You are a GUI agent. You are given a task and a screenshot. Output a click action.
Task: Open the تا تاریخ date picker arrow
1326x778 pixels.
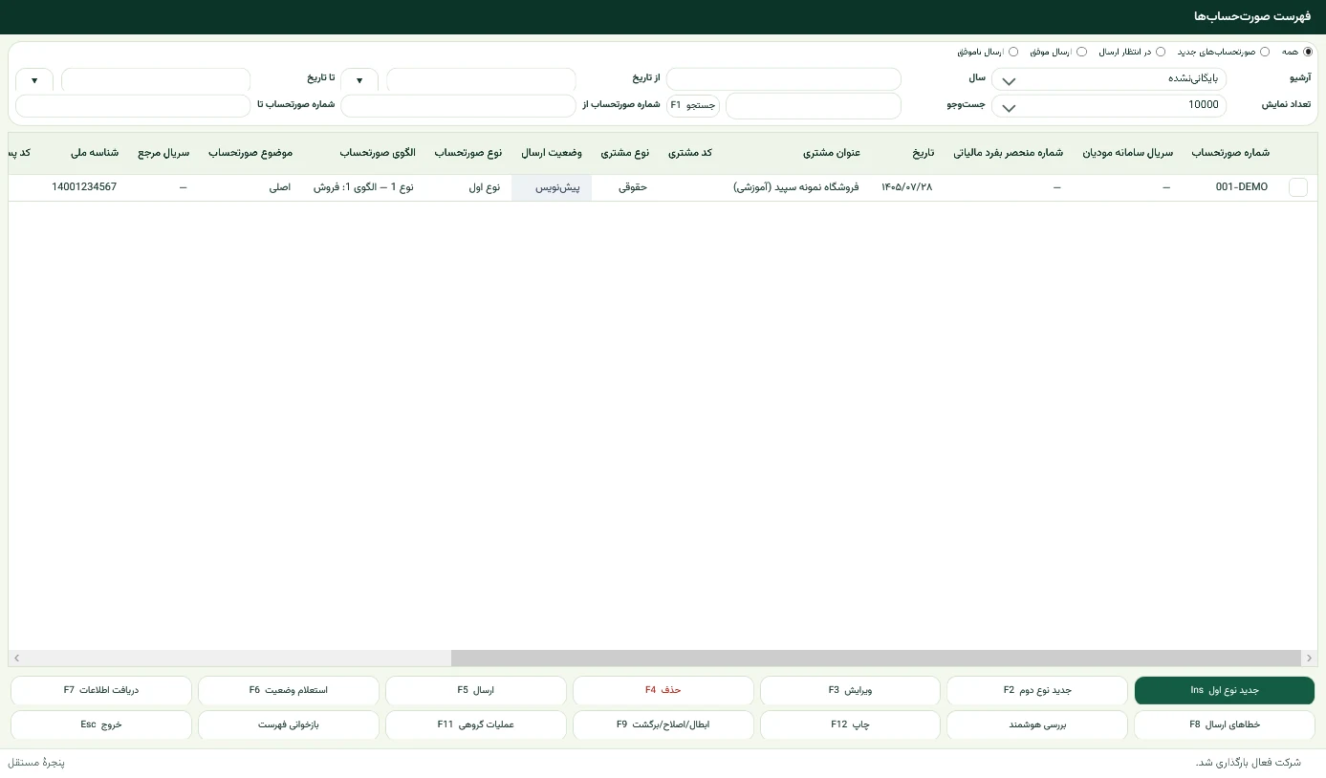(34, 80)
